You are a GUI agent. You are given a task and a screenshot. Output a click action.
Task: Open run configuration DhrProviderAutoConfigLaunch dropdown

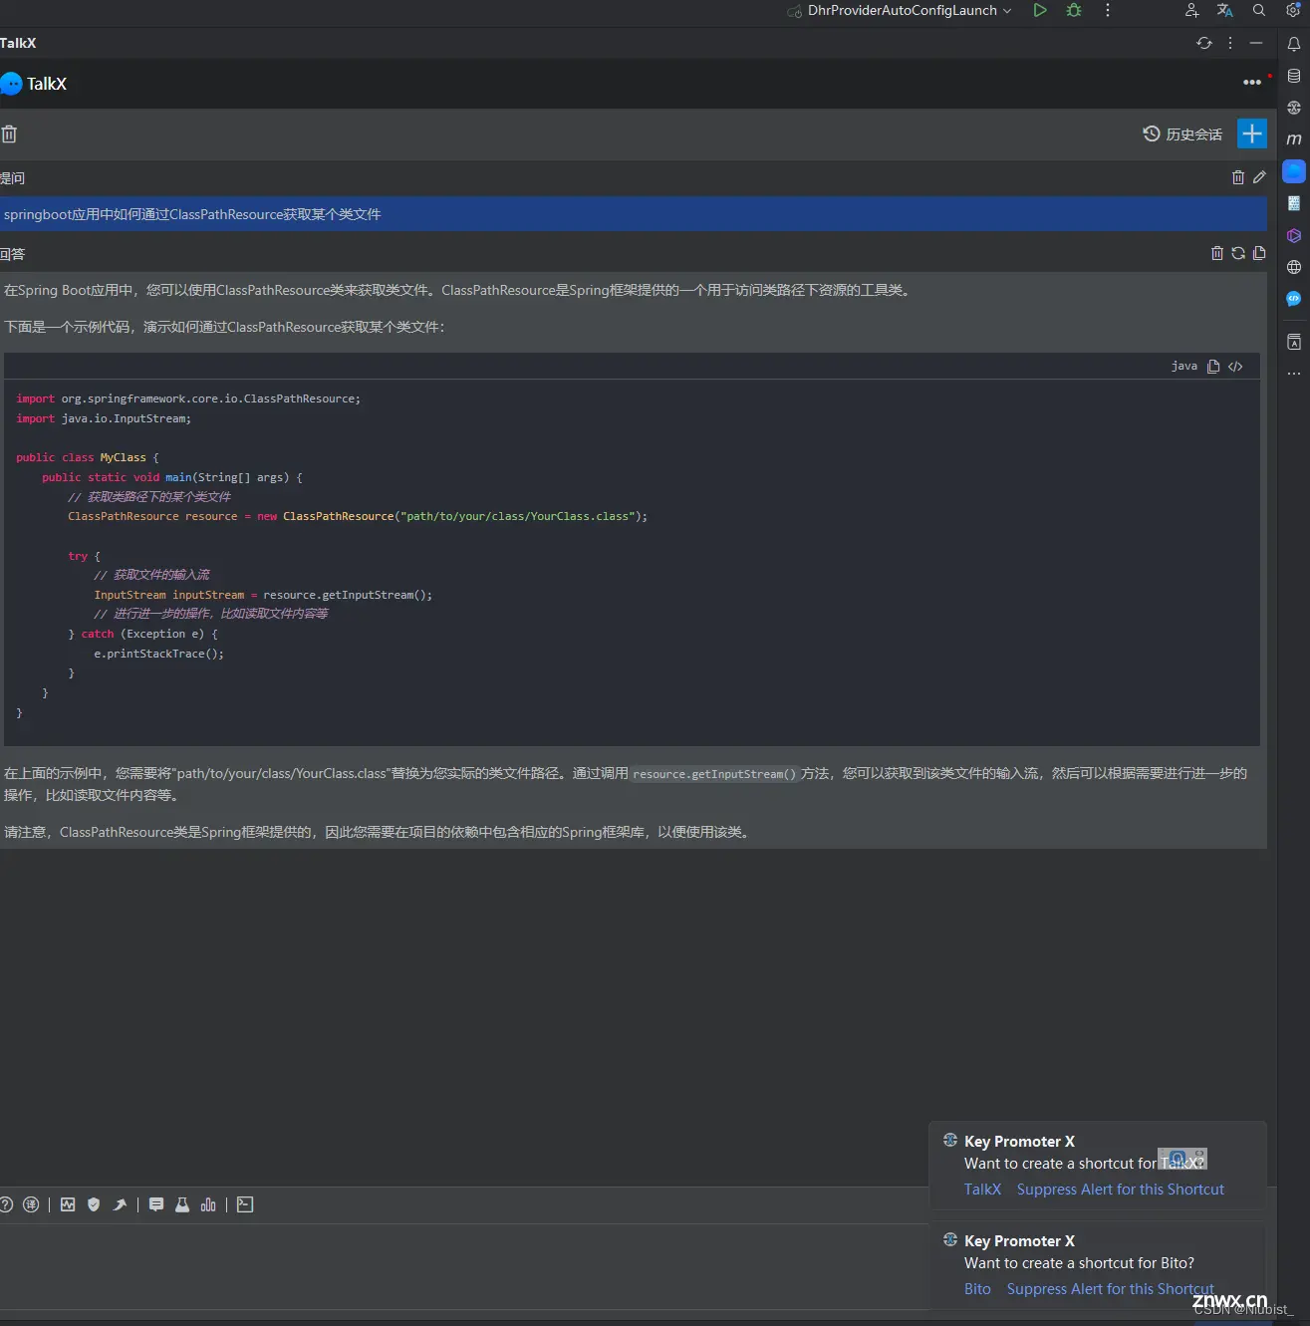pyautogui.click(x=900, y=10)
